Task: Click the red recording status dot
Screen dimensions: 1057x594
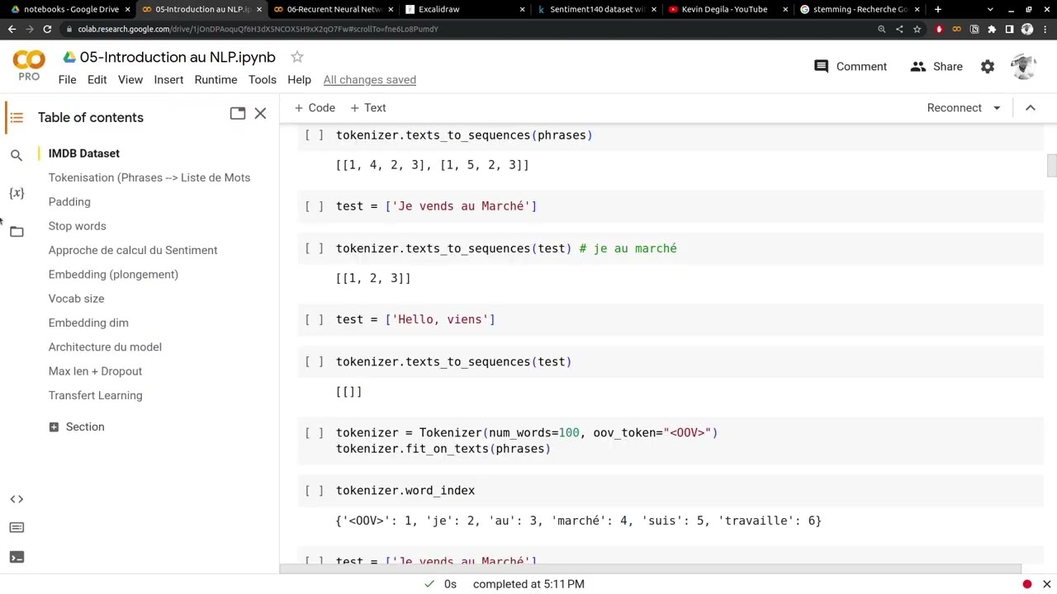Action: 1027,584
